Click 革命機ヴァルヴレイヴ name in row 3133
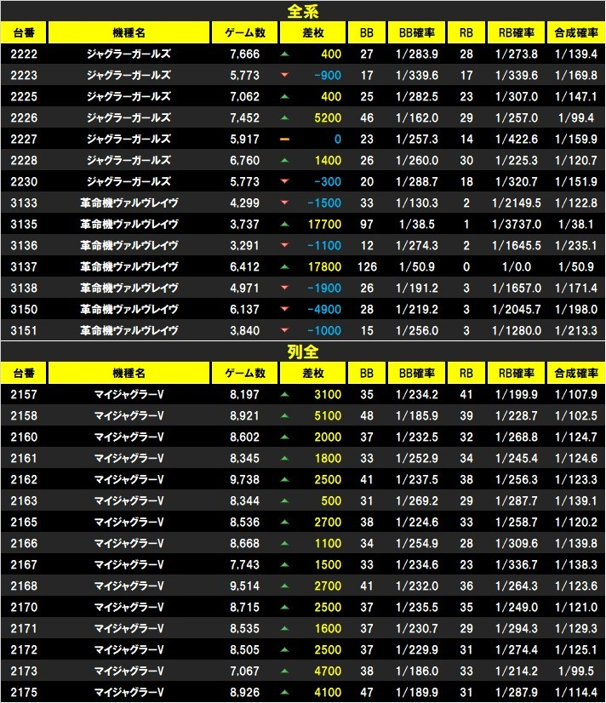This screenshot has width=606, height=703. [x=129, y=203]
